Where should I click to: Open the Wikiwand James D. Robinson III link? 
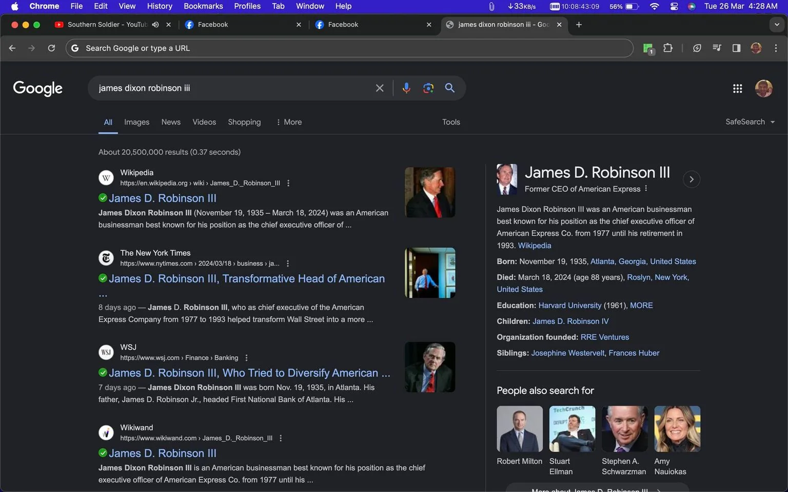click(163, 454)
